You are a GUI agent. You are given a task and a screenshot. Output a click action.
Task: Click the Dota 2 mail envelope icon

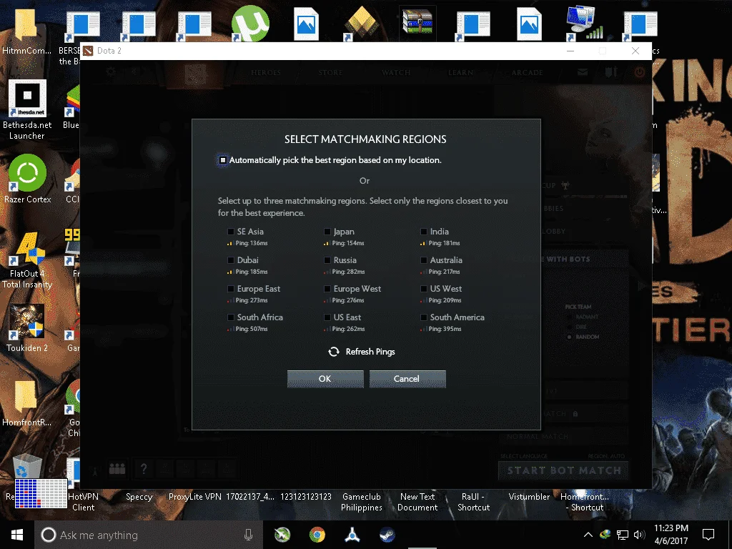582,72
